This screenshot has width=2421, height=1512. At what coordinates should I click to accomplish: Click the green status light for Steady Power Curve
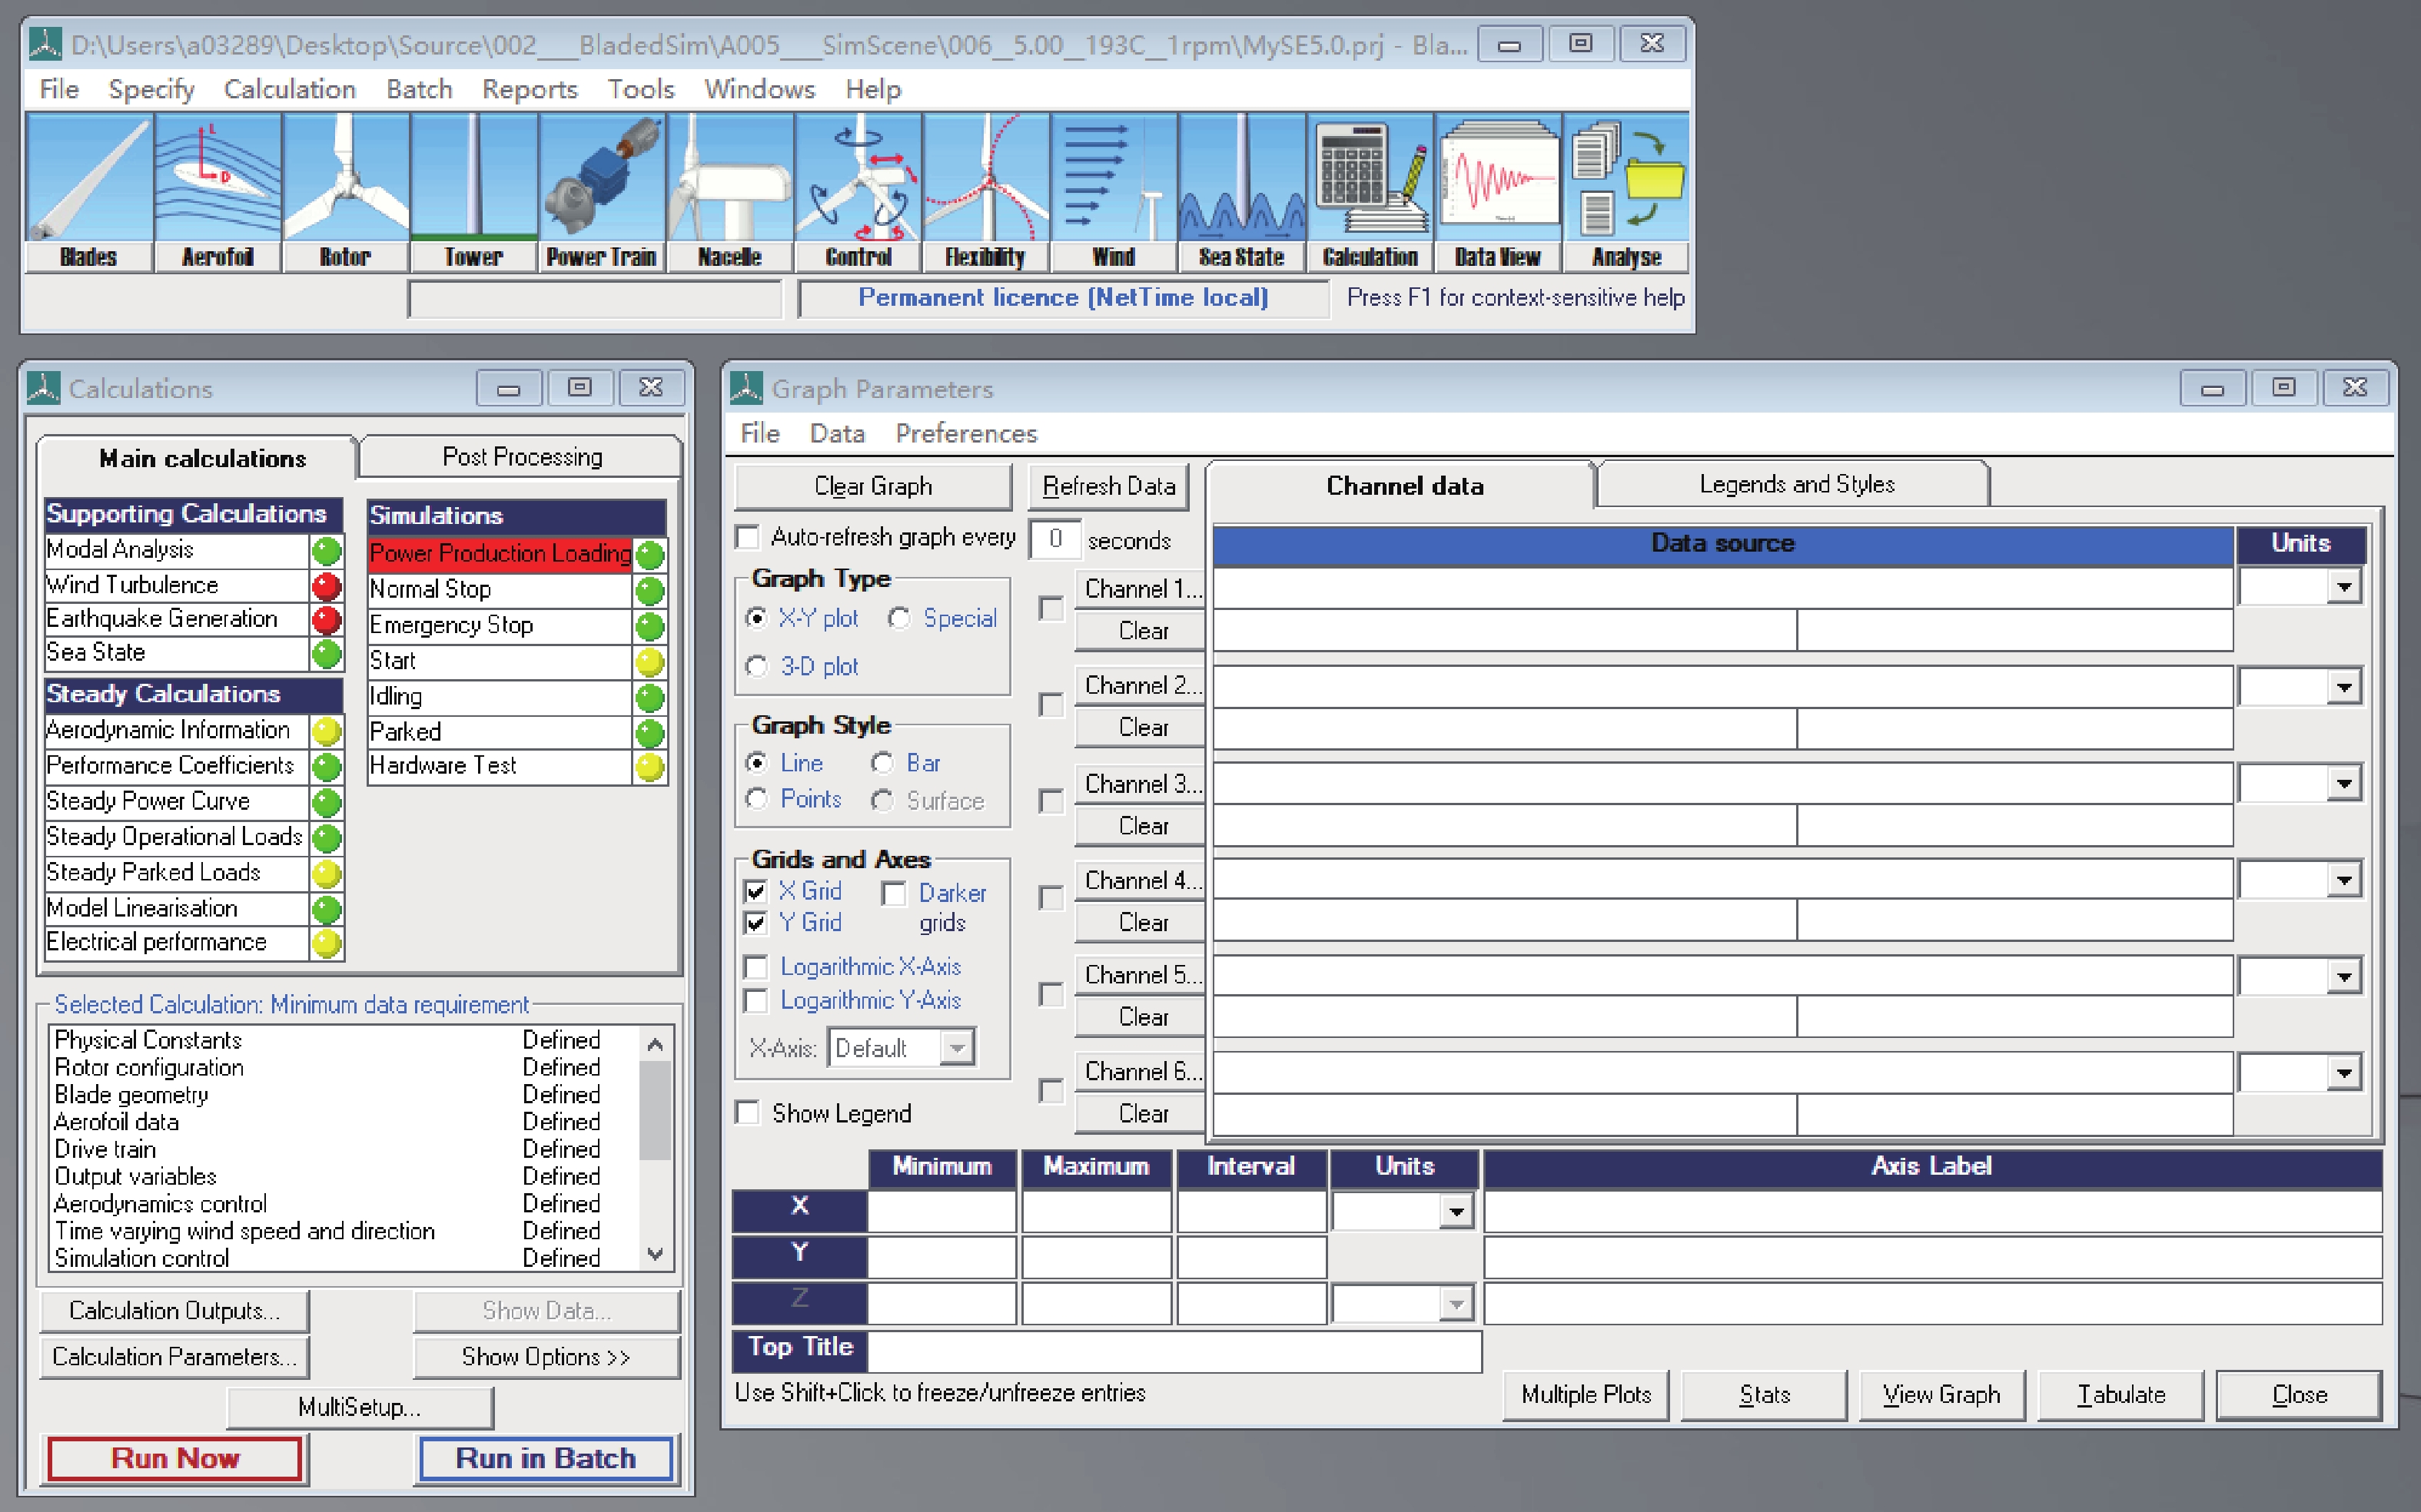[326, 802]
